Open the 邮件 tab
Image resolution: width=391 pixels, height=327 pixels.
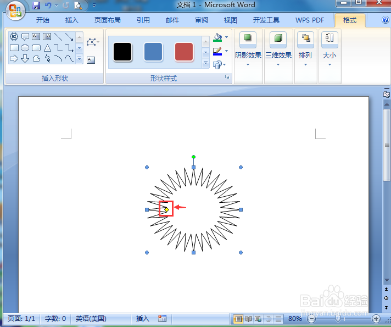point(172,20)
